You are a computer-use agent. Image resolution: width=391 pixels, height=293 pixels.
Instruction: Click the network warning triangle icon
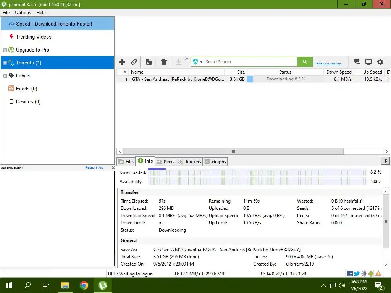pyautogui.click(x=378, y=274)
